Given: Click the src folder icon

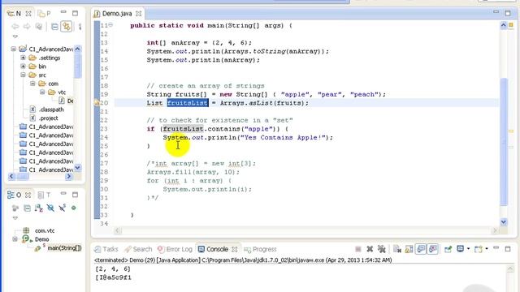Looking at the screenshot, I should click(32, 75).
